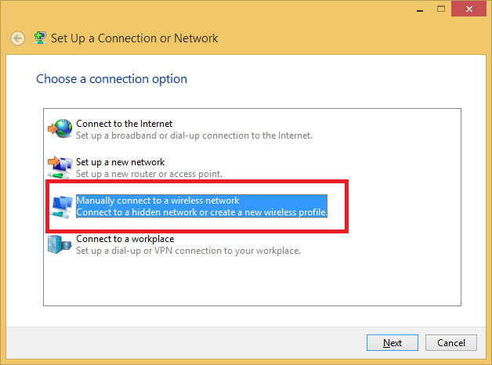Screen dimensions: 492x365
Task: Select the Connect to a workplace title
Action: 125,239
